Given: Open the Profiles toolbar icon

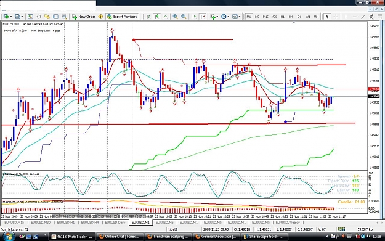Looking at the screenshot, I should tap(17, 17).
